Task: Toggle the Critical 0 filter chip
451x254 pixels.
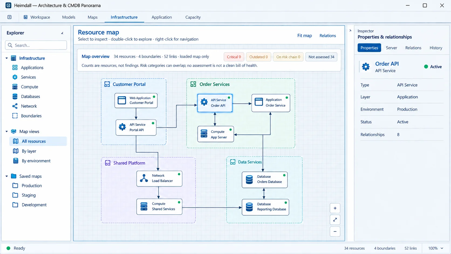Action: tap(234, 57)
